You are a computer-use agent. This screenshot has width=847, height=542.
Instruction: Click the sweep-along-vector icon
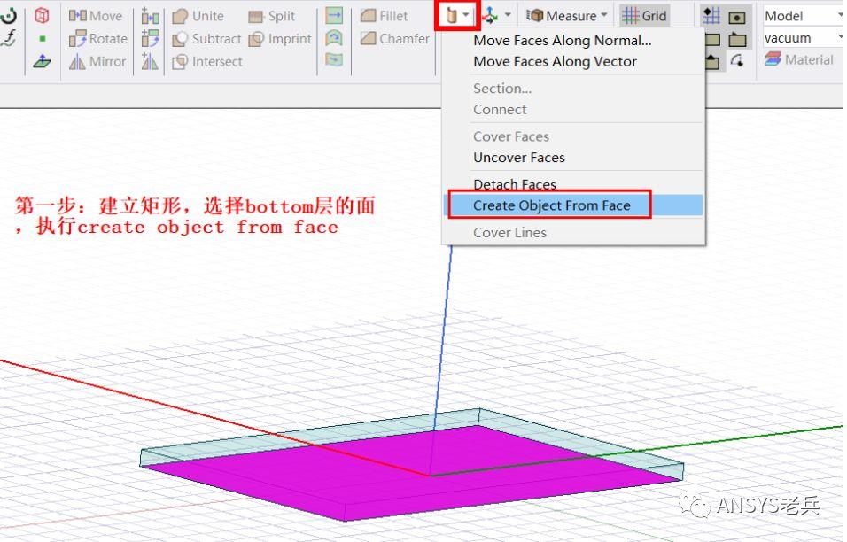[334, 15]
